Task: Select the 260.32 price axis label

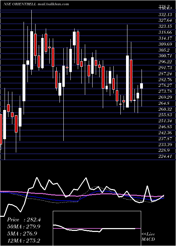Action: 165,109
